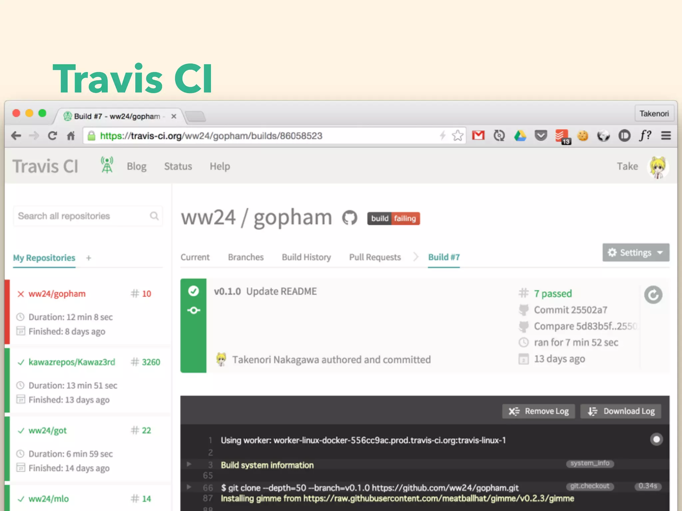
Task: Reload the page with the refresh icon
Action: point(52,136)
